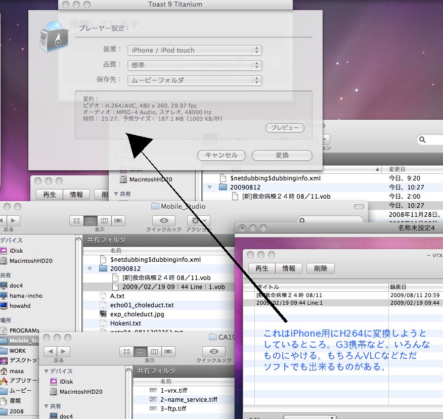Select the 2009/08/11 20:59 recording row
Viewport: 443px width, 419px height.
[343, 295]
